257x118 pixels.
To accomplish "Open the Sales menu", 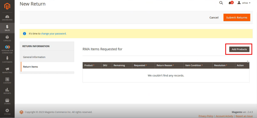I will 7,28.
